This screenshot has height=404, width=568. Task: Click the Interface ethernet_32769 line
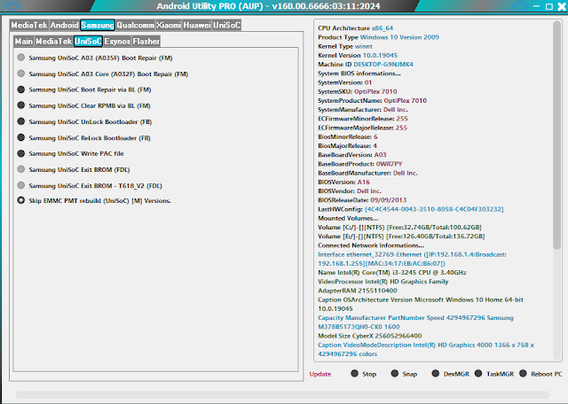(x=412, y=259)
